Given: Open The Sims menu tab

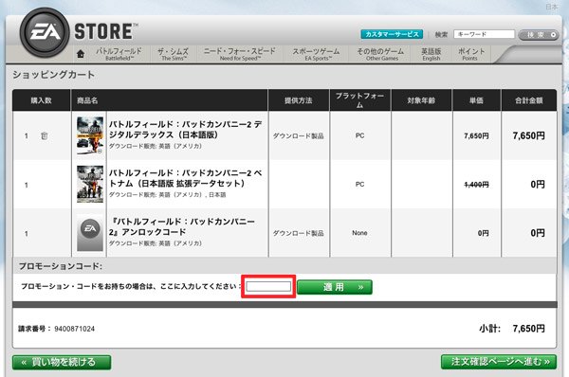Looking at the screenshot, I should (174, 54).
